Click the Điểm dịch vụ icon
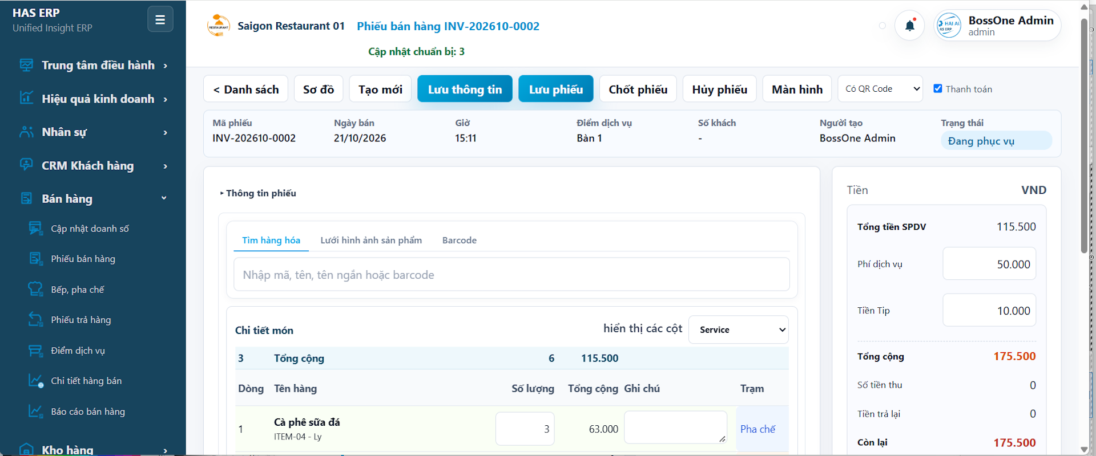 pyautogui.click(x=35, y=351)
